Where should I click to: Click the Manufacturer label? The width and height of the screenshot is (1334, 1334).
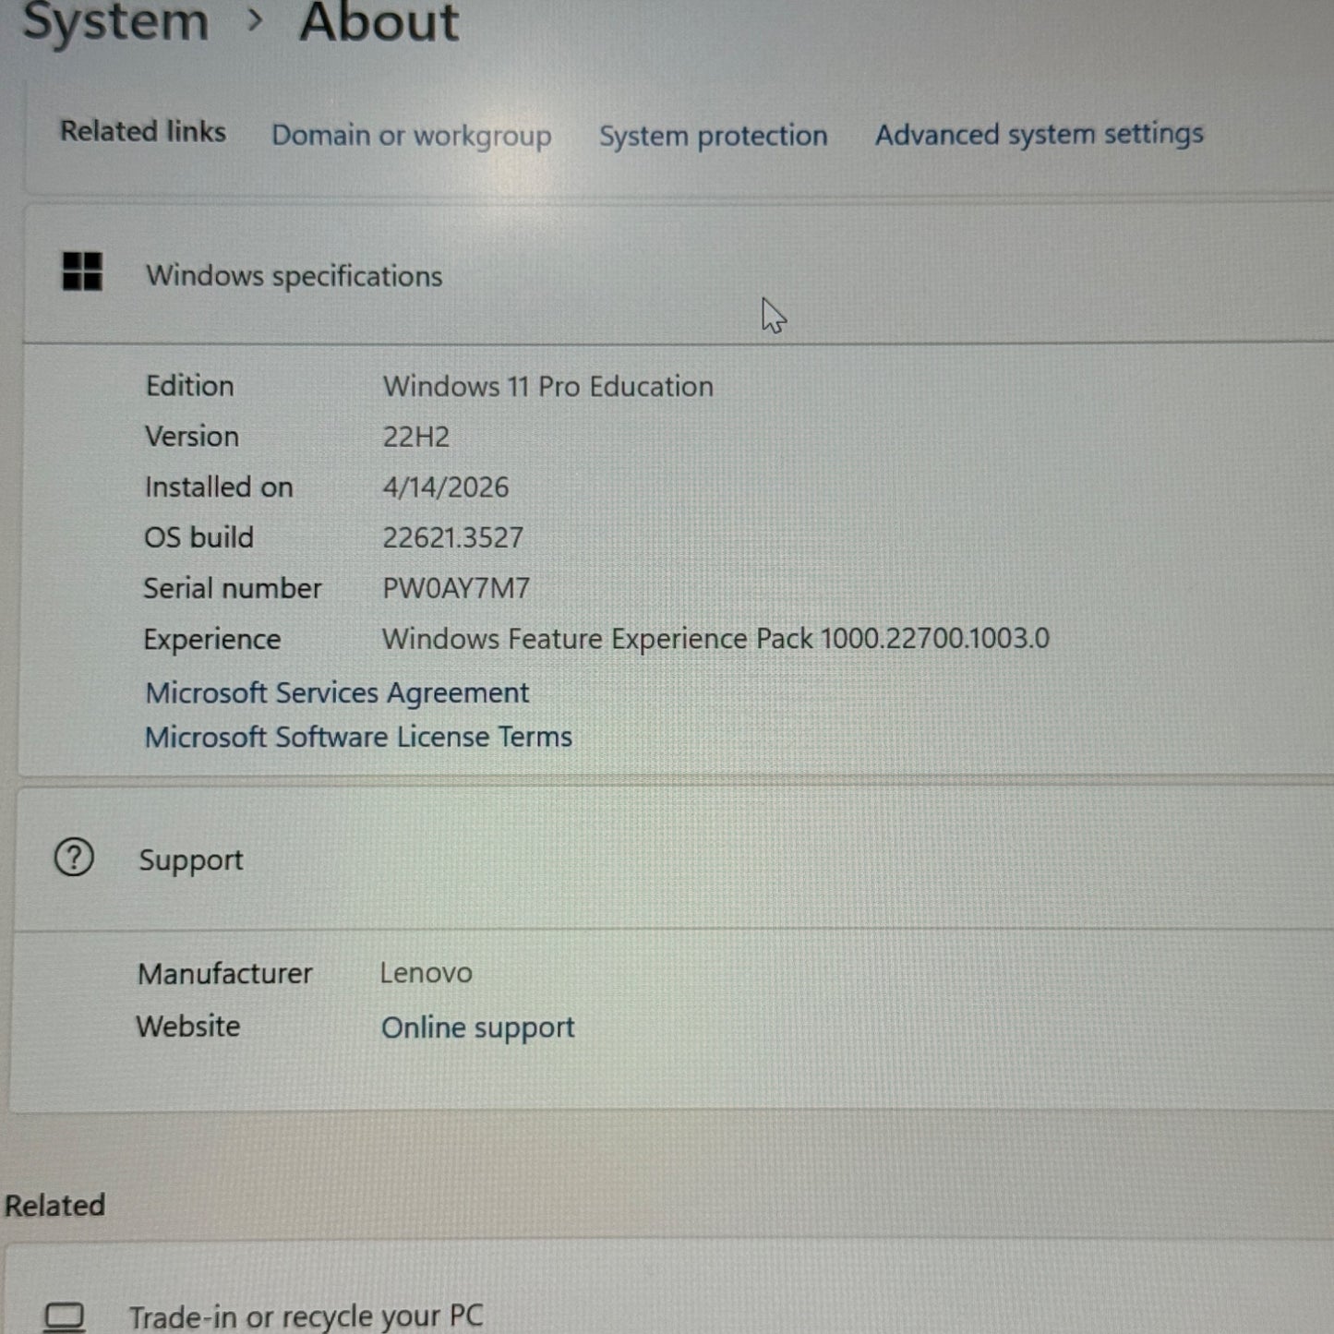tap(225, 974)
